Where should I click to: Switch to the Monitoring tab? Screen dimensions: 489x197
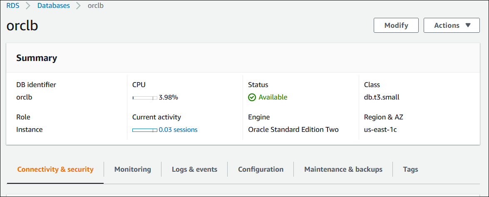[132, 169]
